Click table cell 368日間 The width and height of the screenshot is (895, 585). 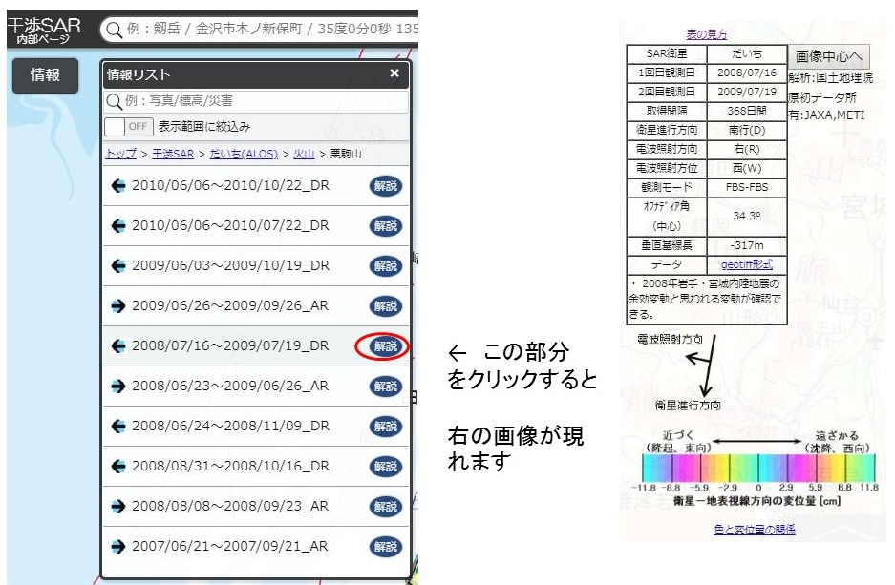747,111
